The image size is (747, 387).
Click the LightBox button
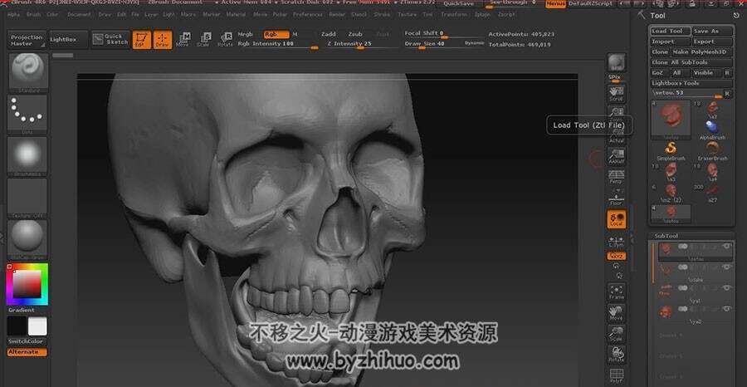pyautogui.click(x=69, y=40)
